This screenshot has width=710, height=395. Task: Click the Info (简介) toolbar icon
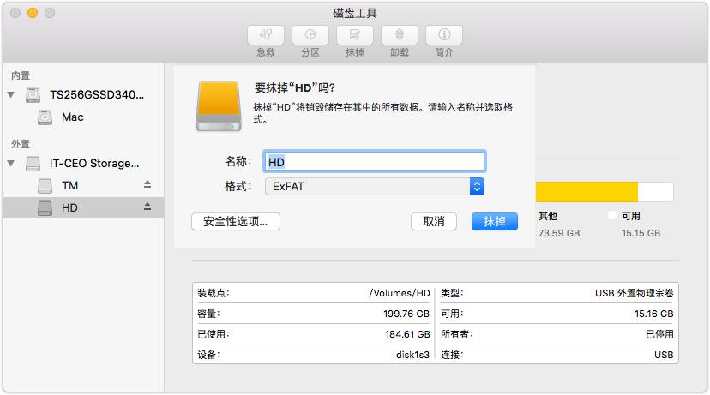(x=444, y=35)
